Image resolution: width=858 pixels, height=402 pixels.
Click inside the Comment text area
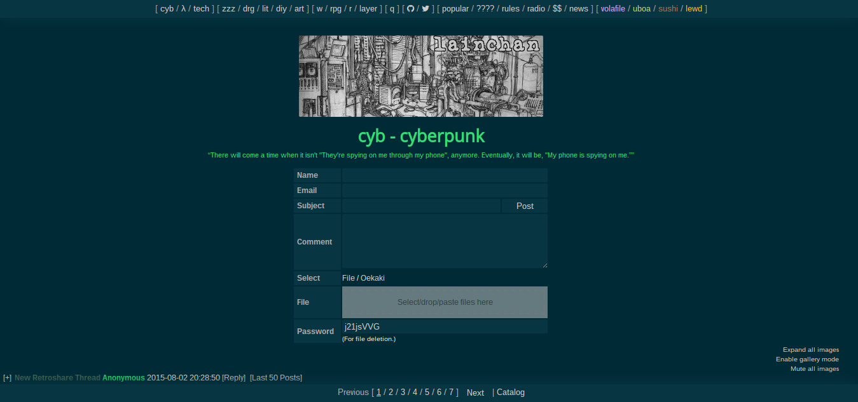445,241
